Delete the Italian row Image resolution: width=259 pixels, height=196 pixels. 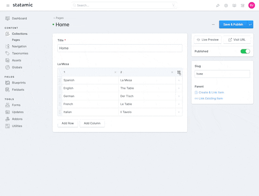pos(179,112)
